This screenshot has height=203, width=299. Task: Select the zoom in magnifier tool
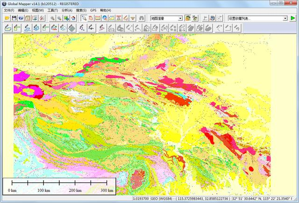click(52, 18)
